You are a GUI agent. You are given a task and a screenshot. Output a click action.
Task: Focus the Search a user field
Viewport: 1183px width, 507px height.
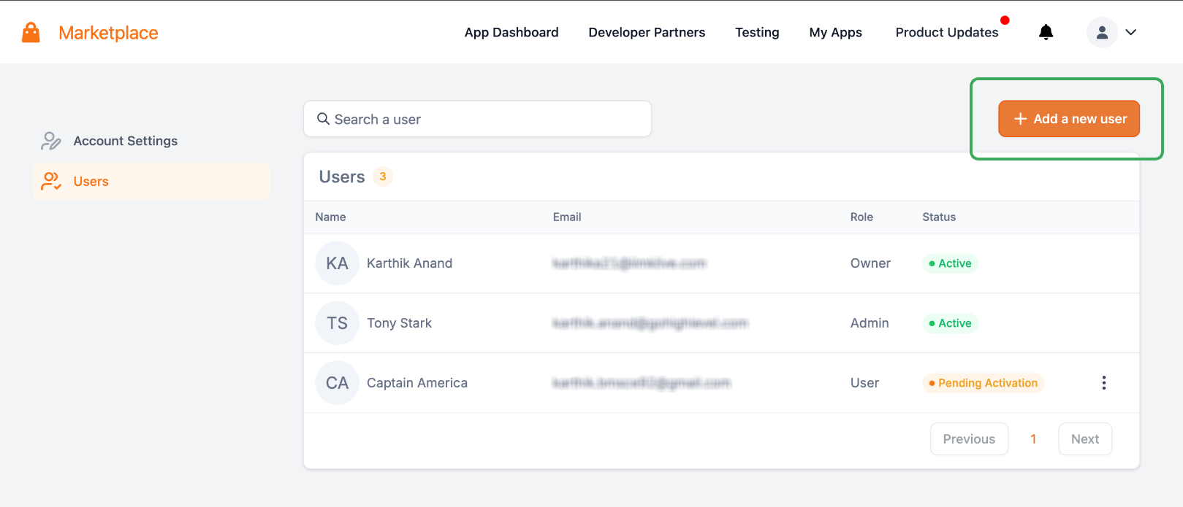[477, 119]
